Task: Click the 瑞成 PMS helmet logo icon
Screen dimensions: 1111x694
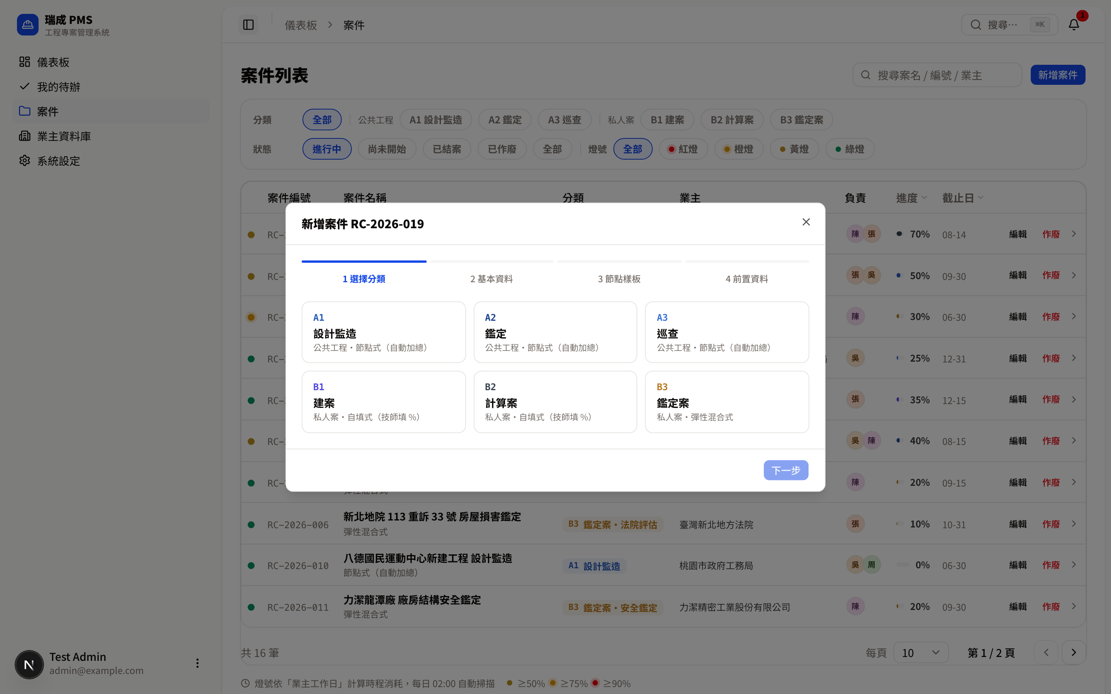Action: click(27, 25)
